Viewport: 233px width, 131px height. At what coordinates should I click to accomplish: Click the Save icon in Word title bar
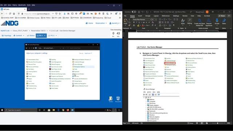(x=139, y=12)
